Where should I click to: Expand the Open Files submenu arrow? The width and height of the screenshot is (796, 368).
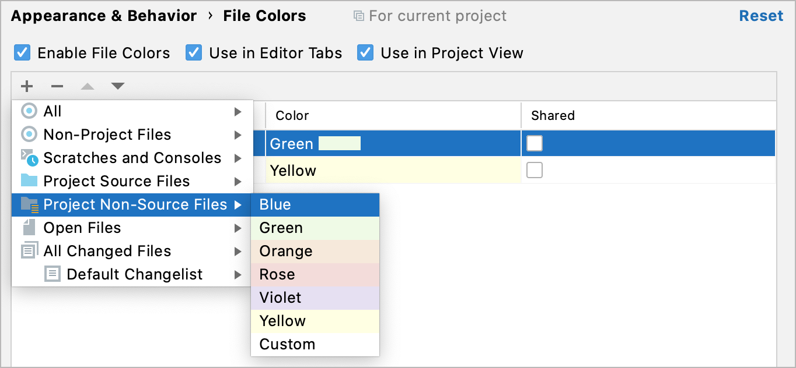click(x=239, y=228)
